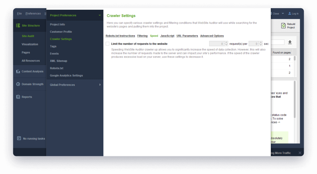Open the dropdown arrow beside Close

click(x=283, y=13)
